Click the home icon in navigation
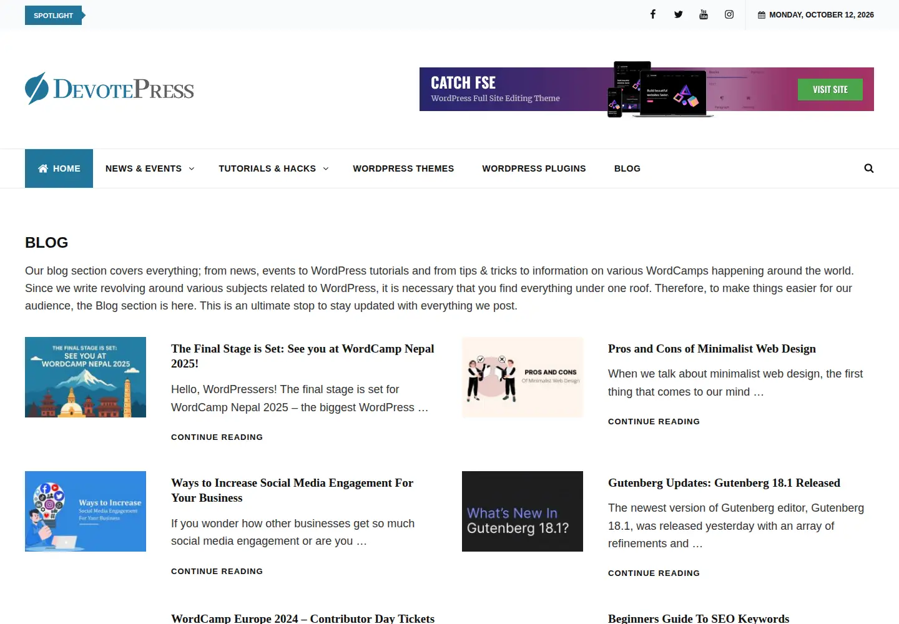This screenshot has height=624, width=899. [x=43, y=168]
